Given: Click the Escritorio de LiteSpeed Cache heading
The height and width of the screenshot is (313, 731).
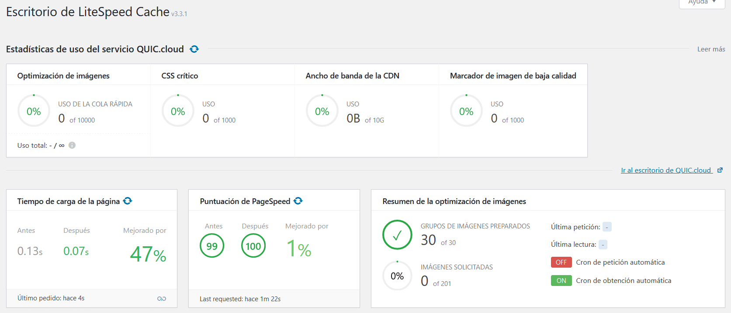Looking at the screenshot, I should (x=88, y=12).
